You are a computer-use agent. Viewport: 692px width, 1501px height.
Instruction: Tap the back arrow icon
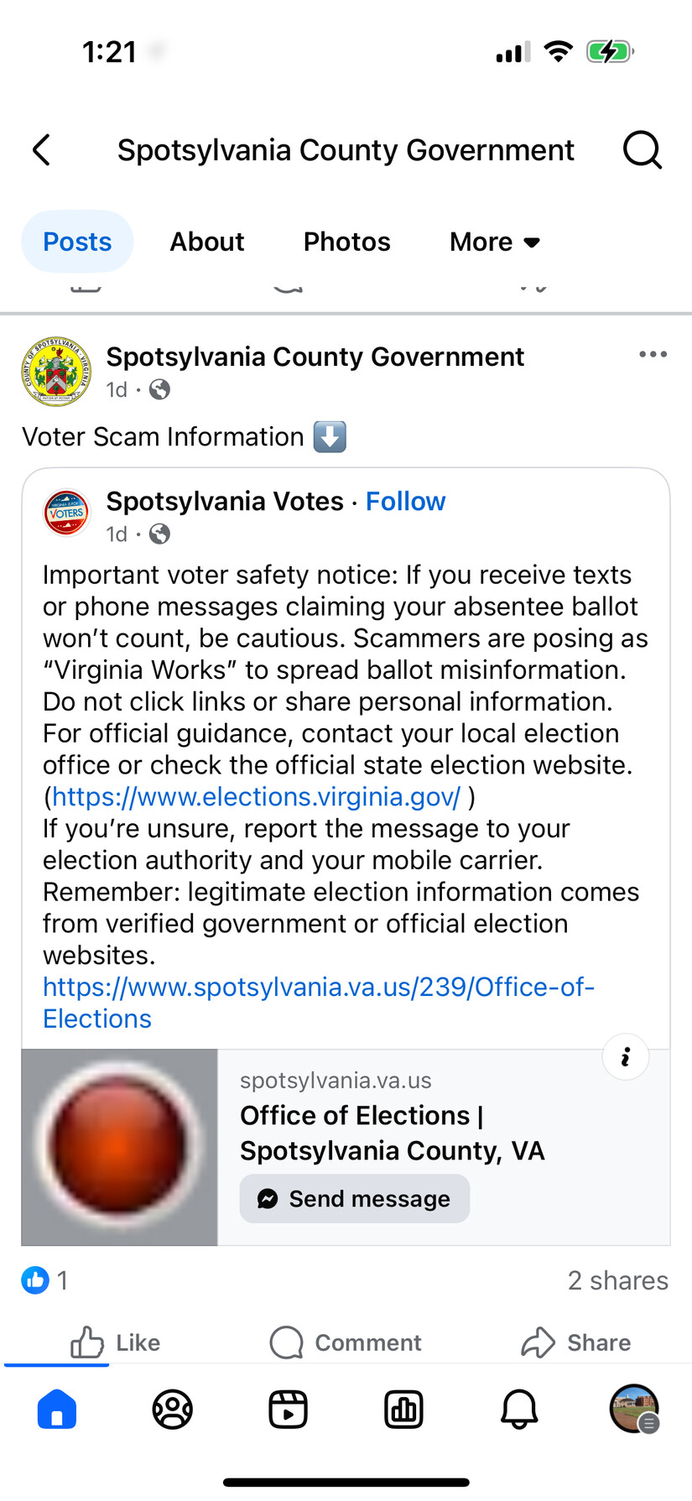tap(42, 150)
